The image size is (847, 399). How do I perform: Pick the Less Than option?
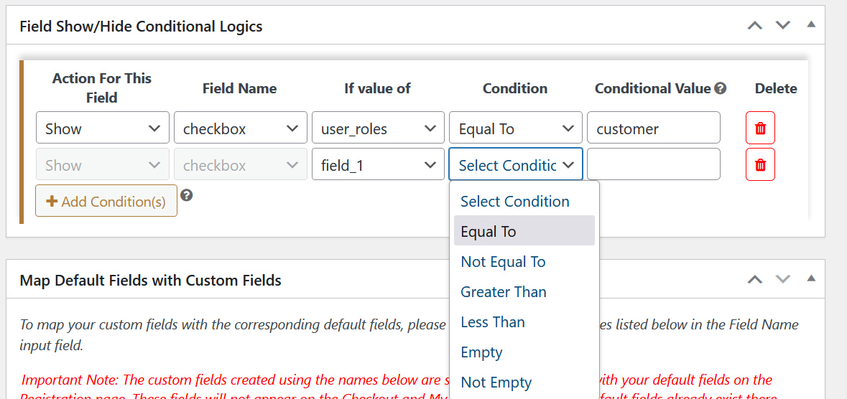(x=493, y=322)
